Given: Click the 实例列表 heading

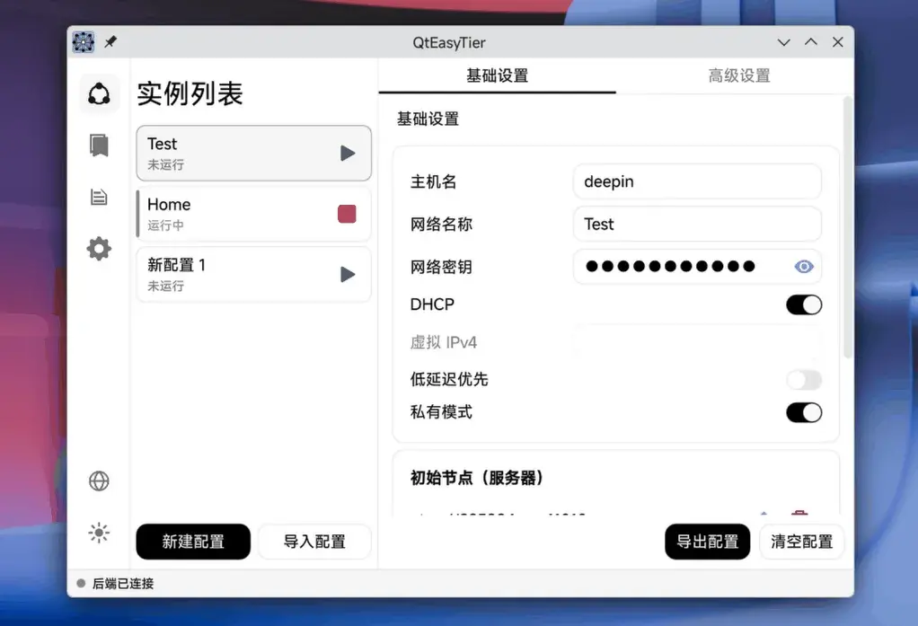Looking at the screenshot, I should tap(190, 93).
